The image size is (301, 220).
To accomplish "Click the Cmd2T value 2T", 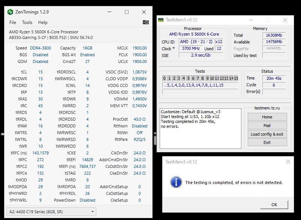I will (x=87, y=61).
